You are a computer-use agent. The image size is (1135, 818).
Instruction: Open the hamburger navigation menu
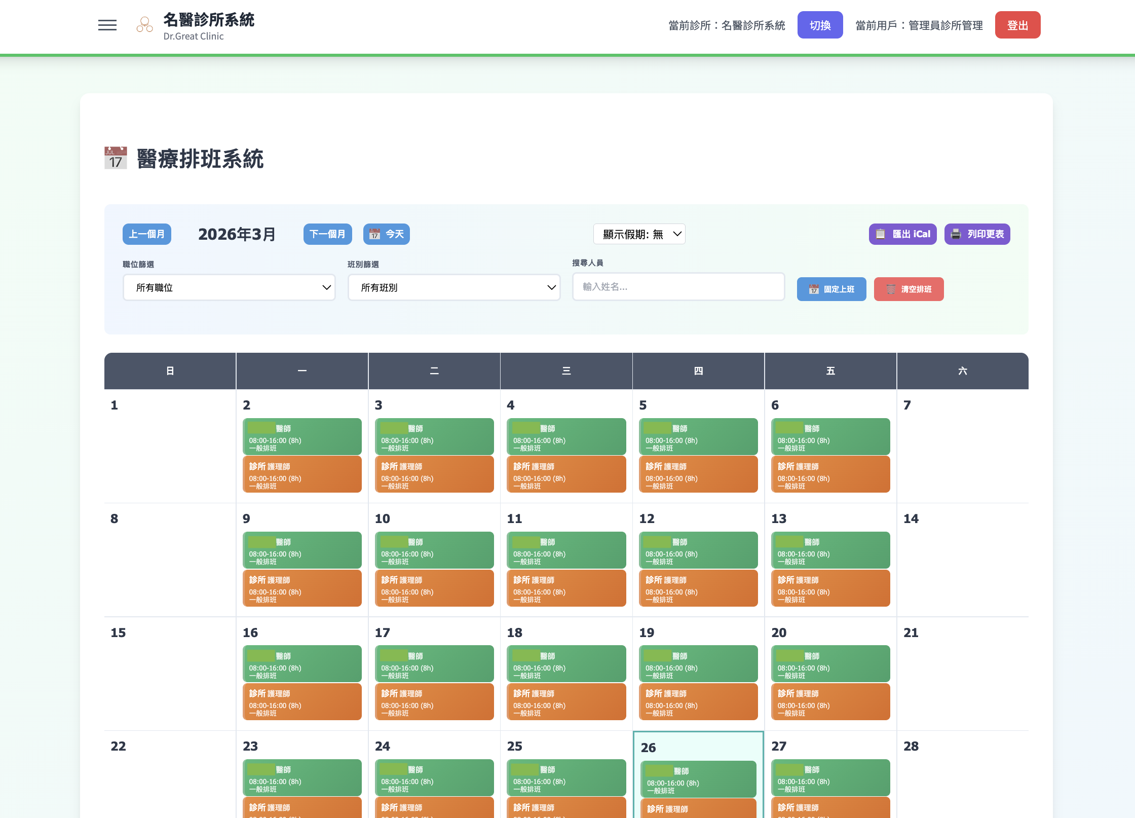tap(107, 25)
